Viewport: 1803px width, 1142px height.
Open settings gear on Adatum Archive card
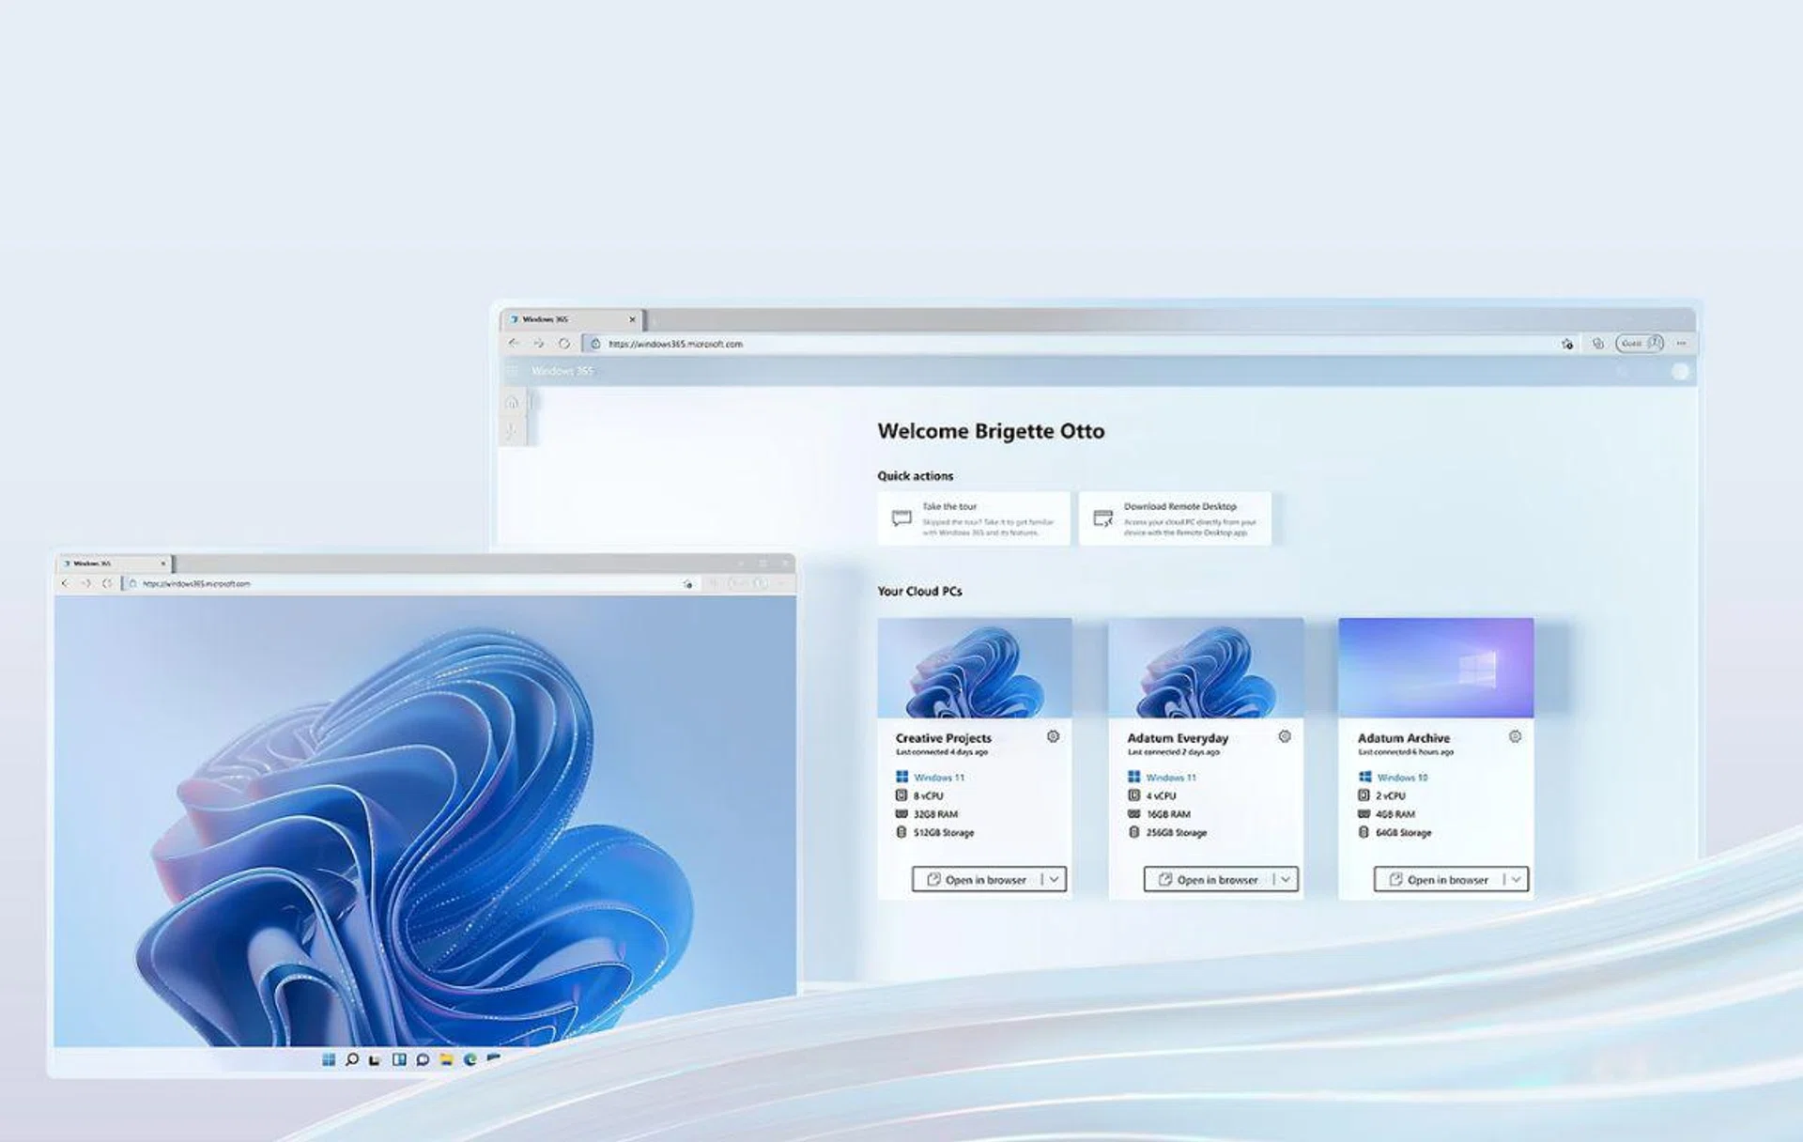[1515, 736]
